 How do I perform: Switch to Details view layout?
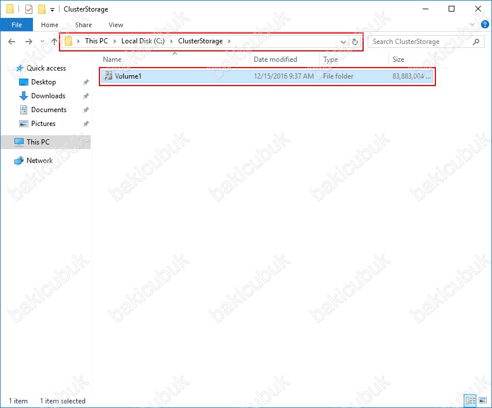tap(470, 400)
